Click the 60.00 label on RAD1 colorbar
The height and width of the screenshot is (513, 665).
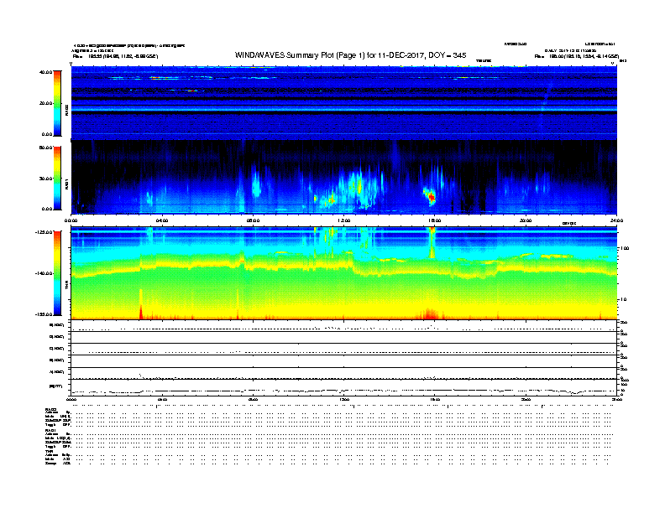click(x=46, y=148)
